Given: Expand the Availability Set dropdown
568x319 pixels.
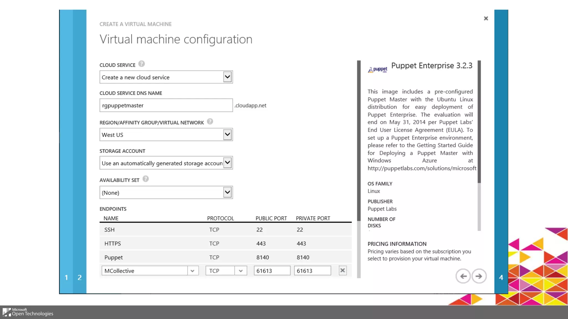Looking at the screenshot, I should 227,192.
